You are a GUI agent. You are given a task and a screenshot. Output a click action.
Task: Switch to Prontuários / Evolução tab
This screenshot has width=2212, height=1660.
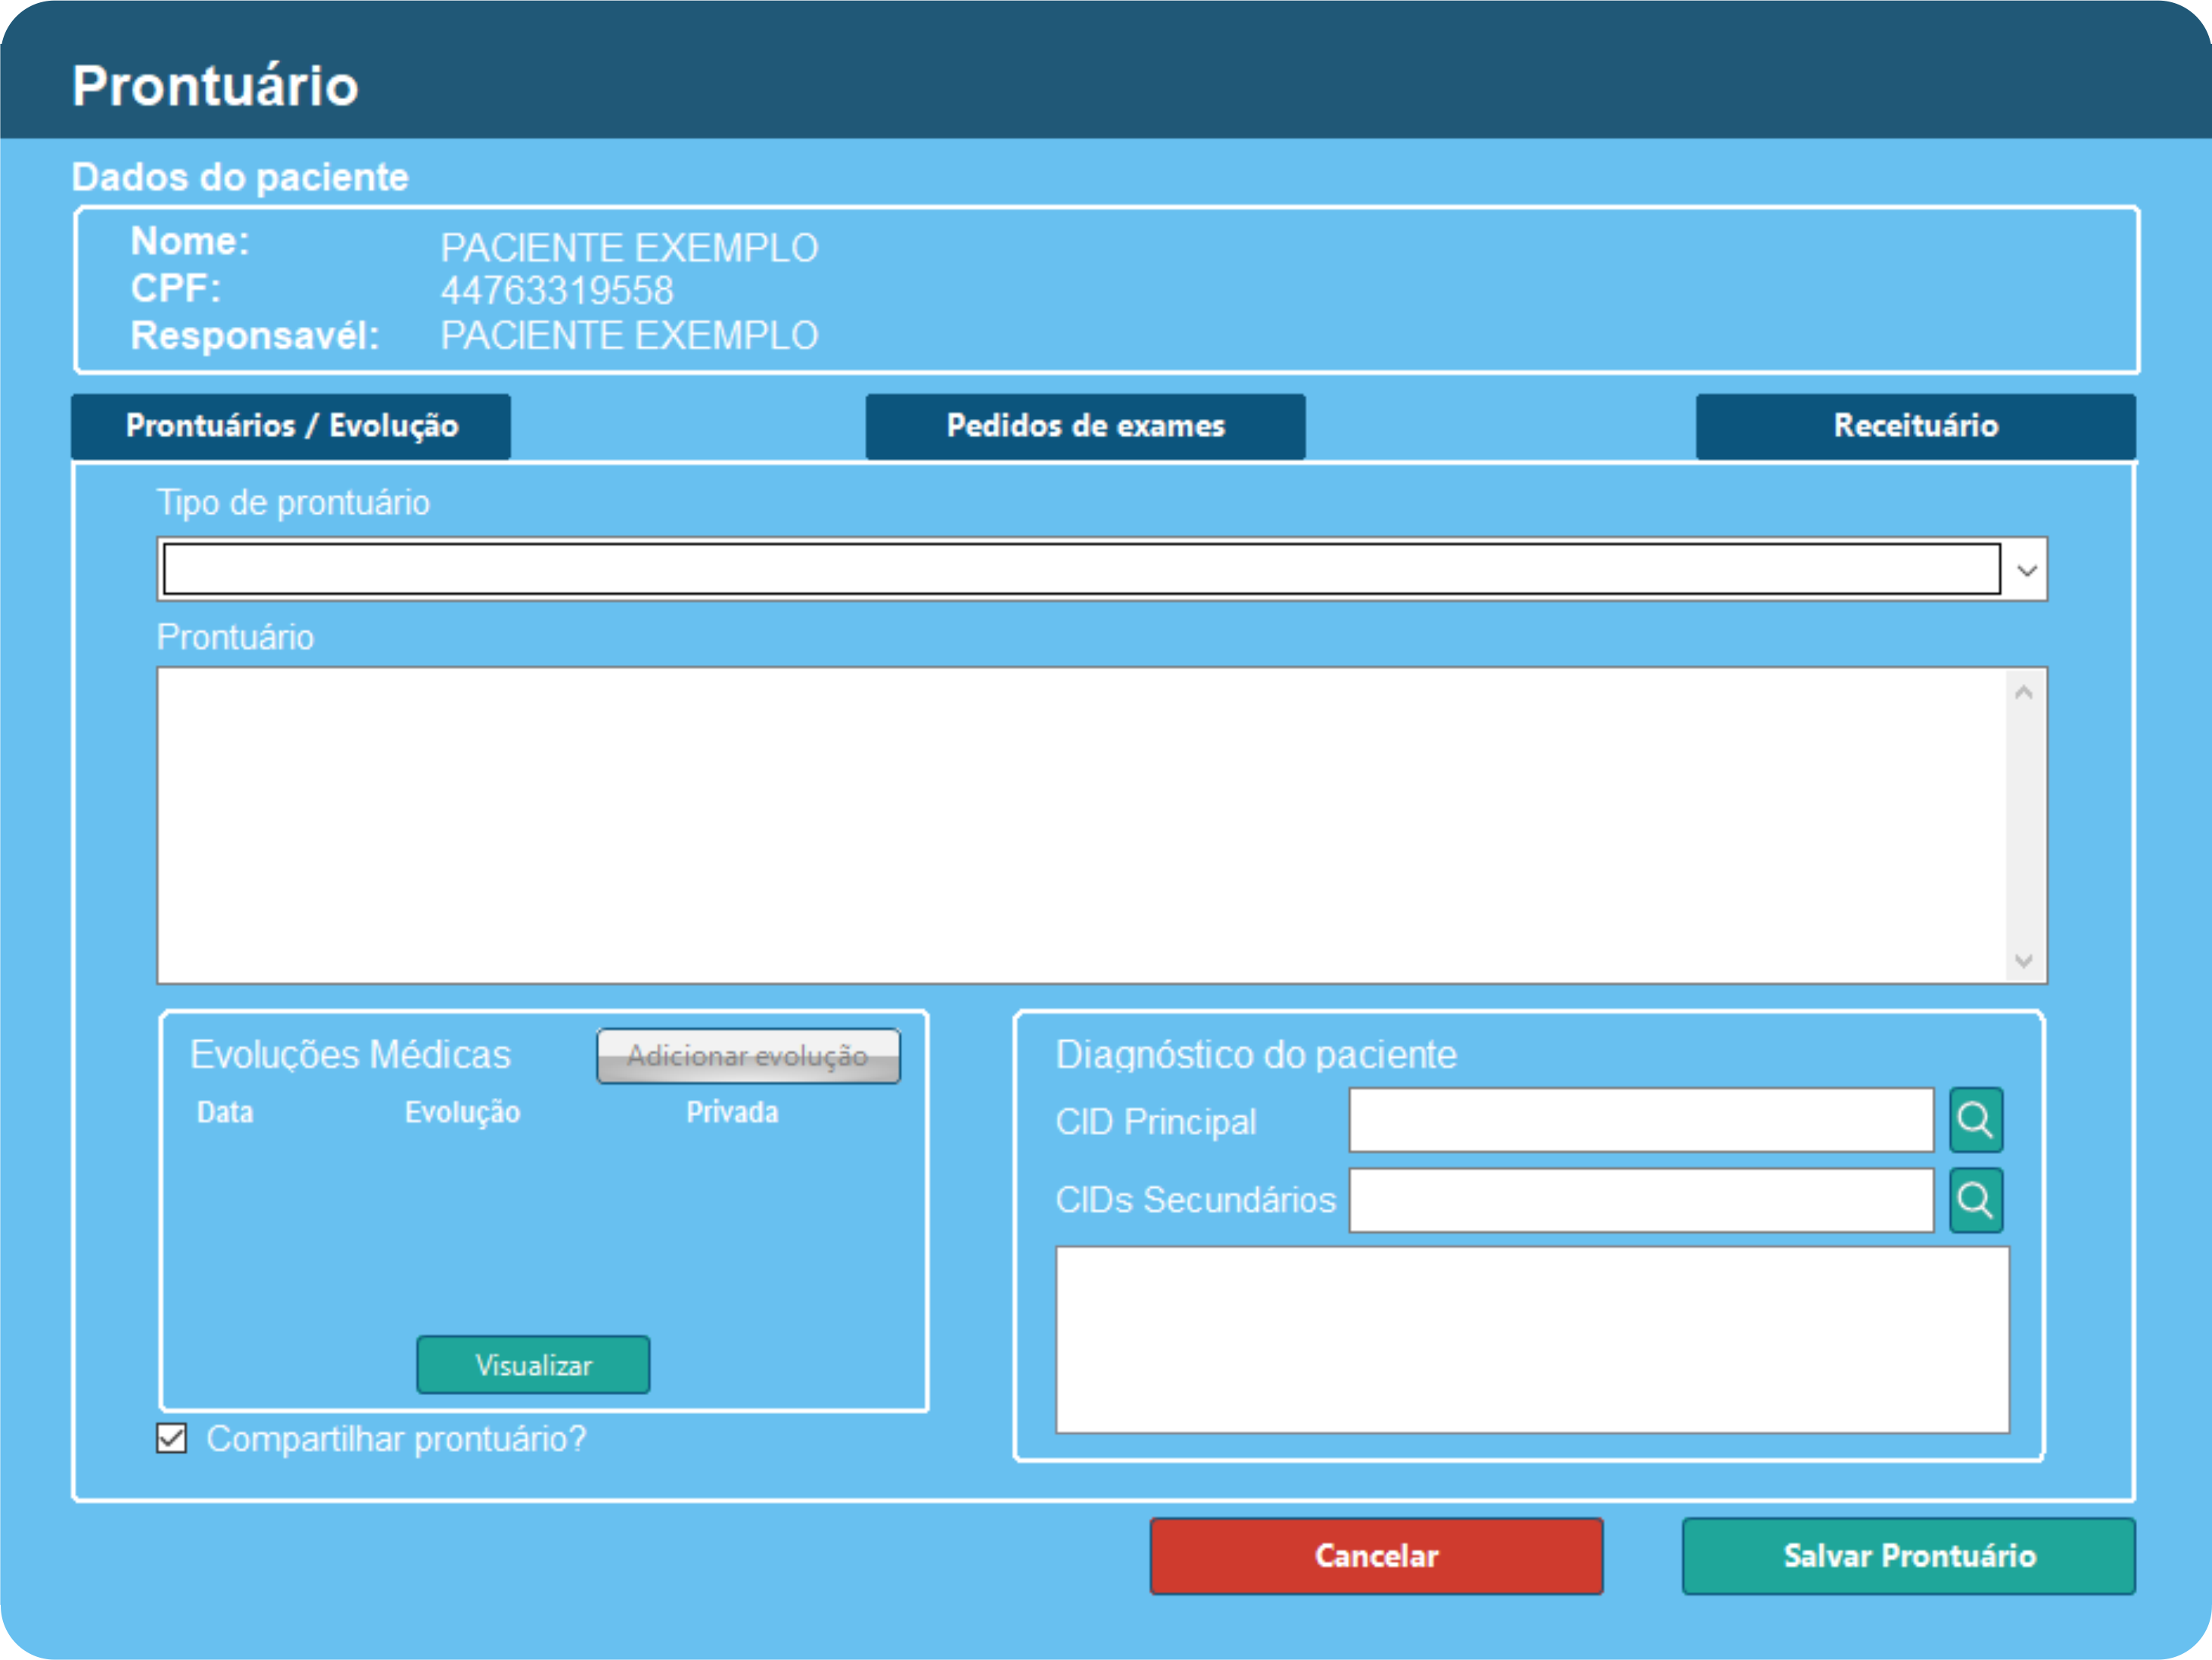pyautogui.click(x=291, y=426)
